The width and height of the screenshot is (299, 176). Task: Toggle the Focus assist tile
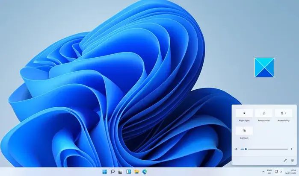coord(263,113)
